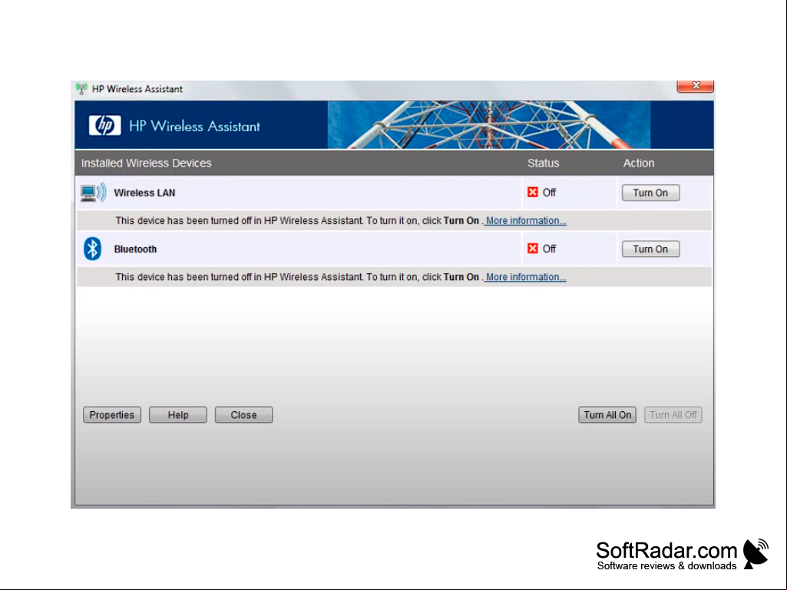
Task: Click the Action column header
Action: 639,163
